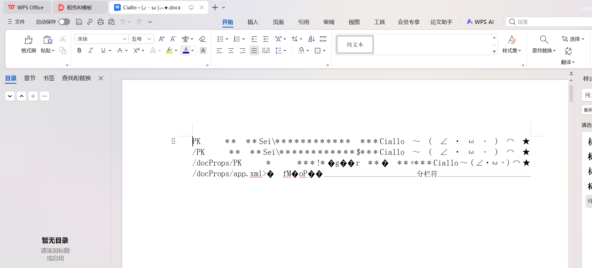This screenshot has height=268, width=592.
Task: Switch to the 页面 ribbon tab
Action: click(x=278, y=22)
